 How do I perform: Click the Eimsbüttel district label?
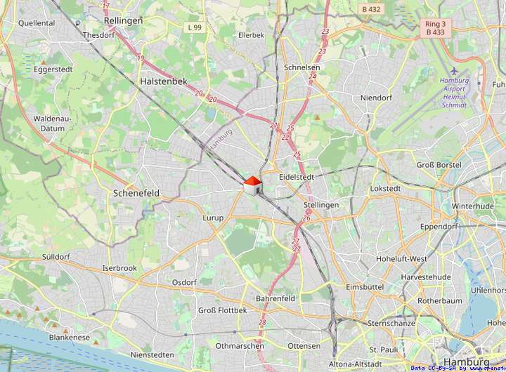click(x=365, y=287)
